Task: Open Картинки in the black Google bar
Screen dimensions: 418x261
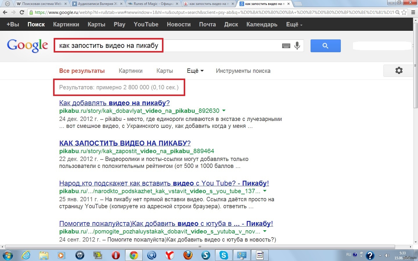Action: tap(66, 24)
